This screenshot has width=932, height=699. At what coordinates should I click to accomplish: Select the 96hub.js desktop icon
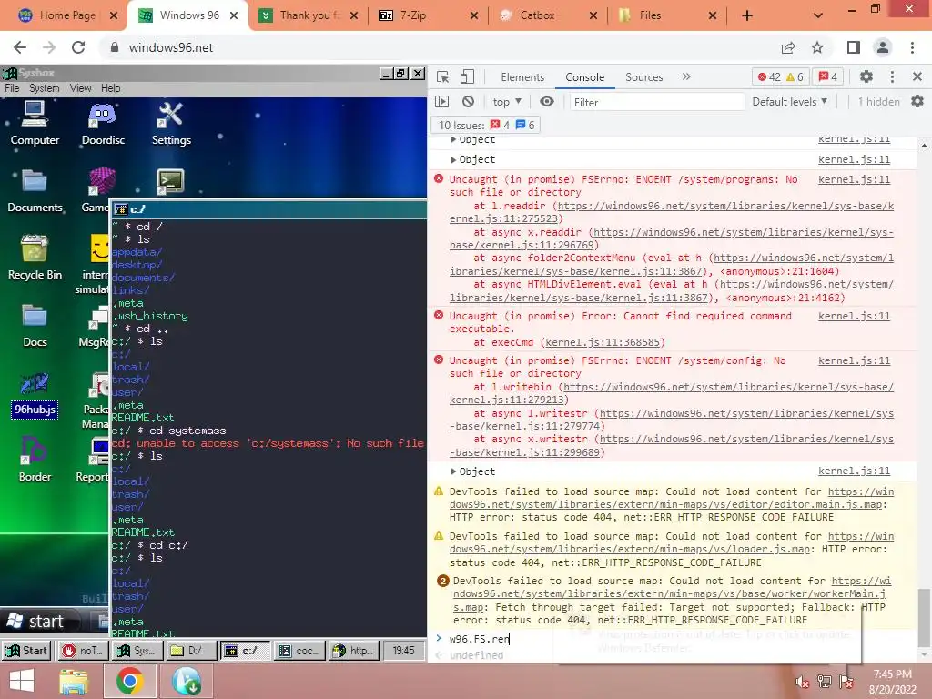[35, 394]
